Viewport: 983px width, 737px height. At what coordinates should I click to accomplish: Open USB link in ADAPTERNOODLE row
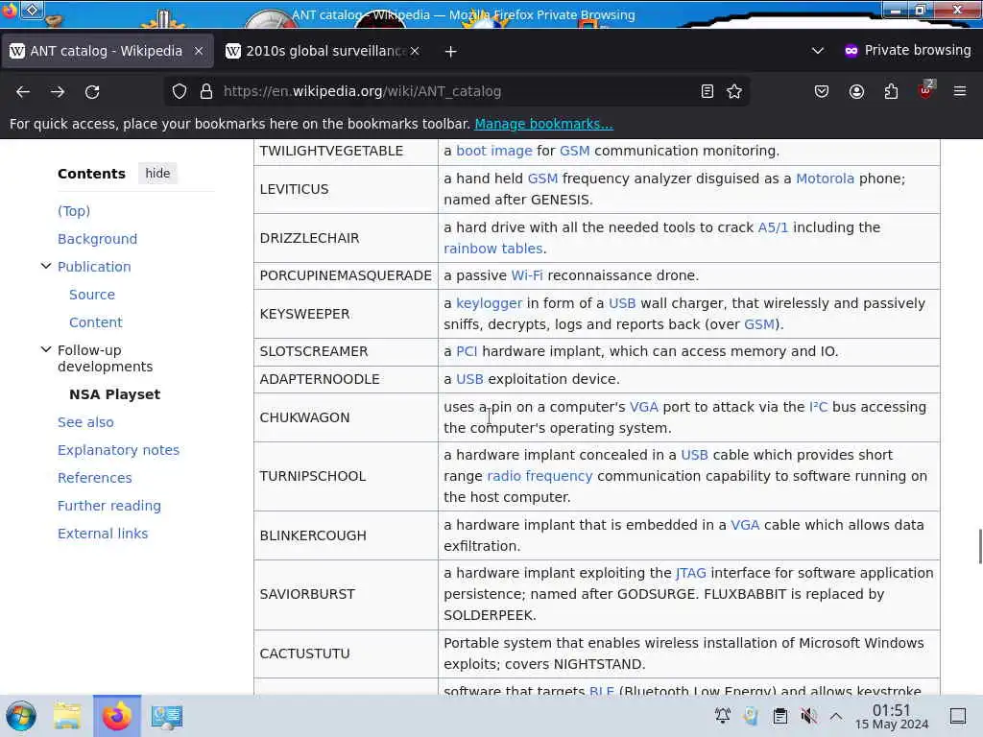coord(469,379)
